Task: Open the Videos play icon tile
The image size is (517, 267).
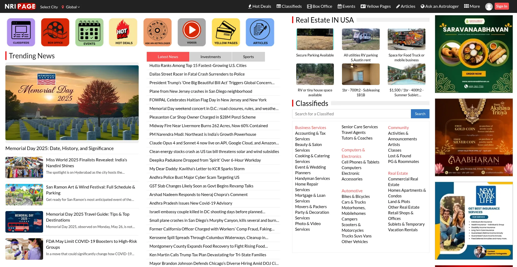Action: pyautogui.click(x=192, y=32)
